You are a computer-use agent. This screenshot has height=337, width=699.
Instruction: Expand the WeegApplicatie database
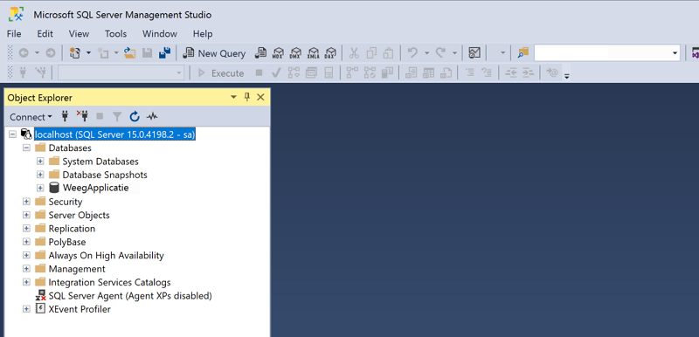tap(40, 188)
